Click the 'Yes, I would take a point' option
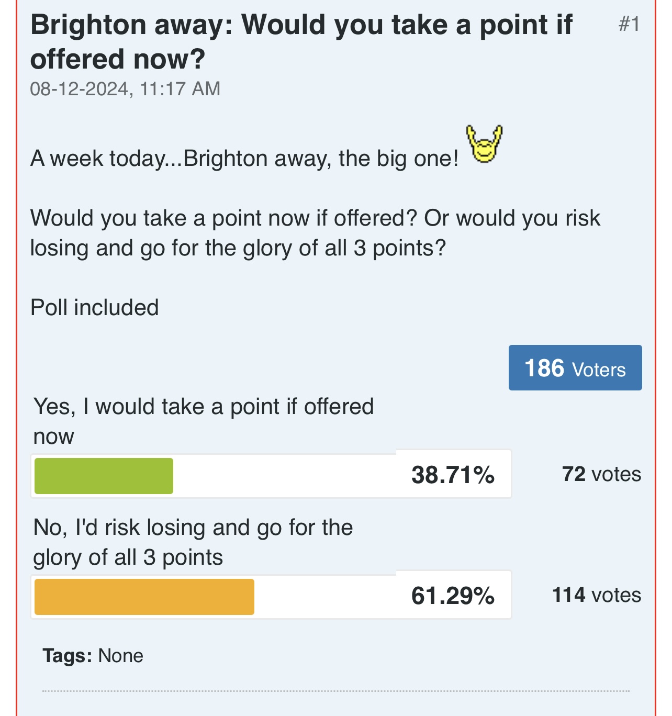 (204, 421)
